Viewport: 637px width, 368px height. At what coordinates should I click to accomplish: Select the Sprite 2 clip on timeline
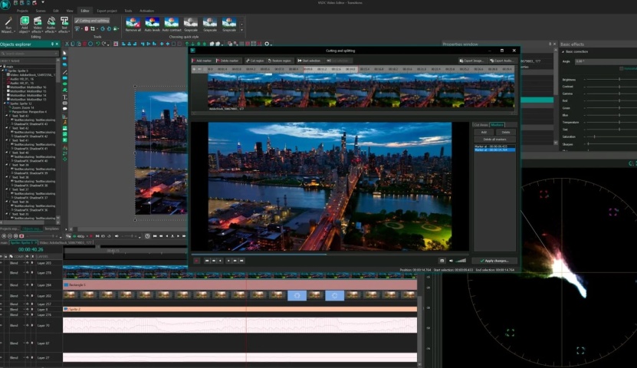pyautogui.click(x=240, y=309)
